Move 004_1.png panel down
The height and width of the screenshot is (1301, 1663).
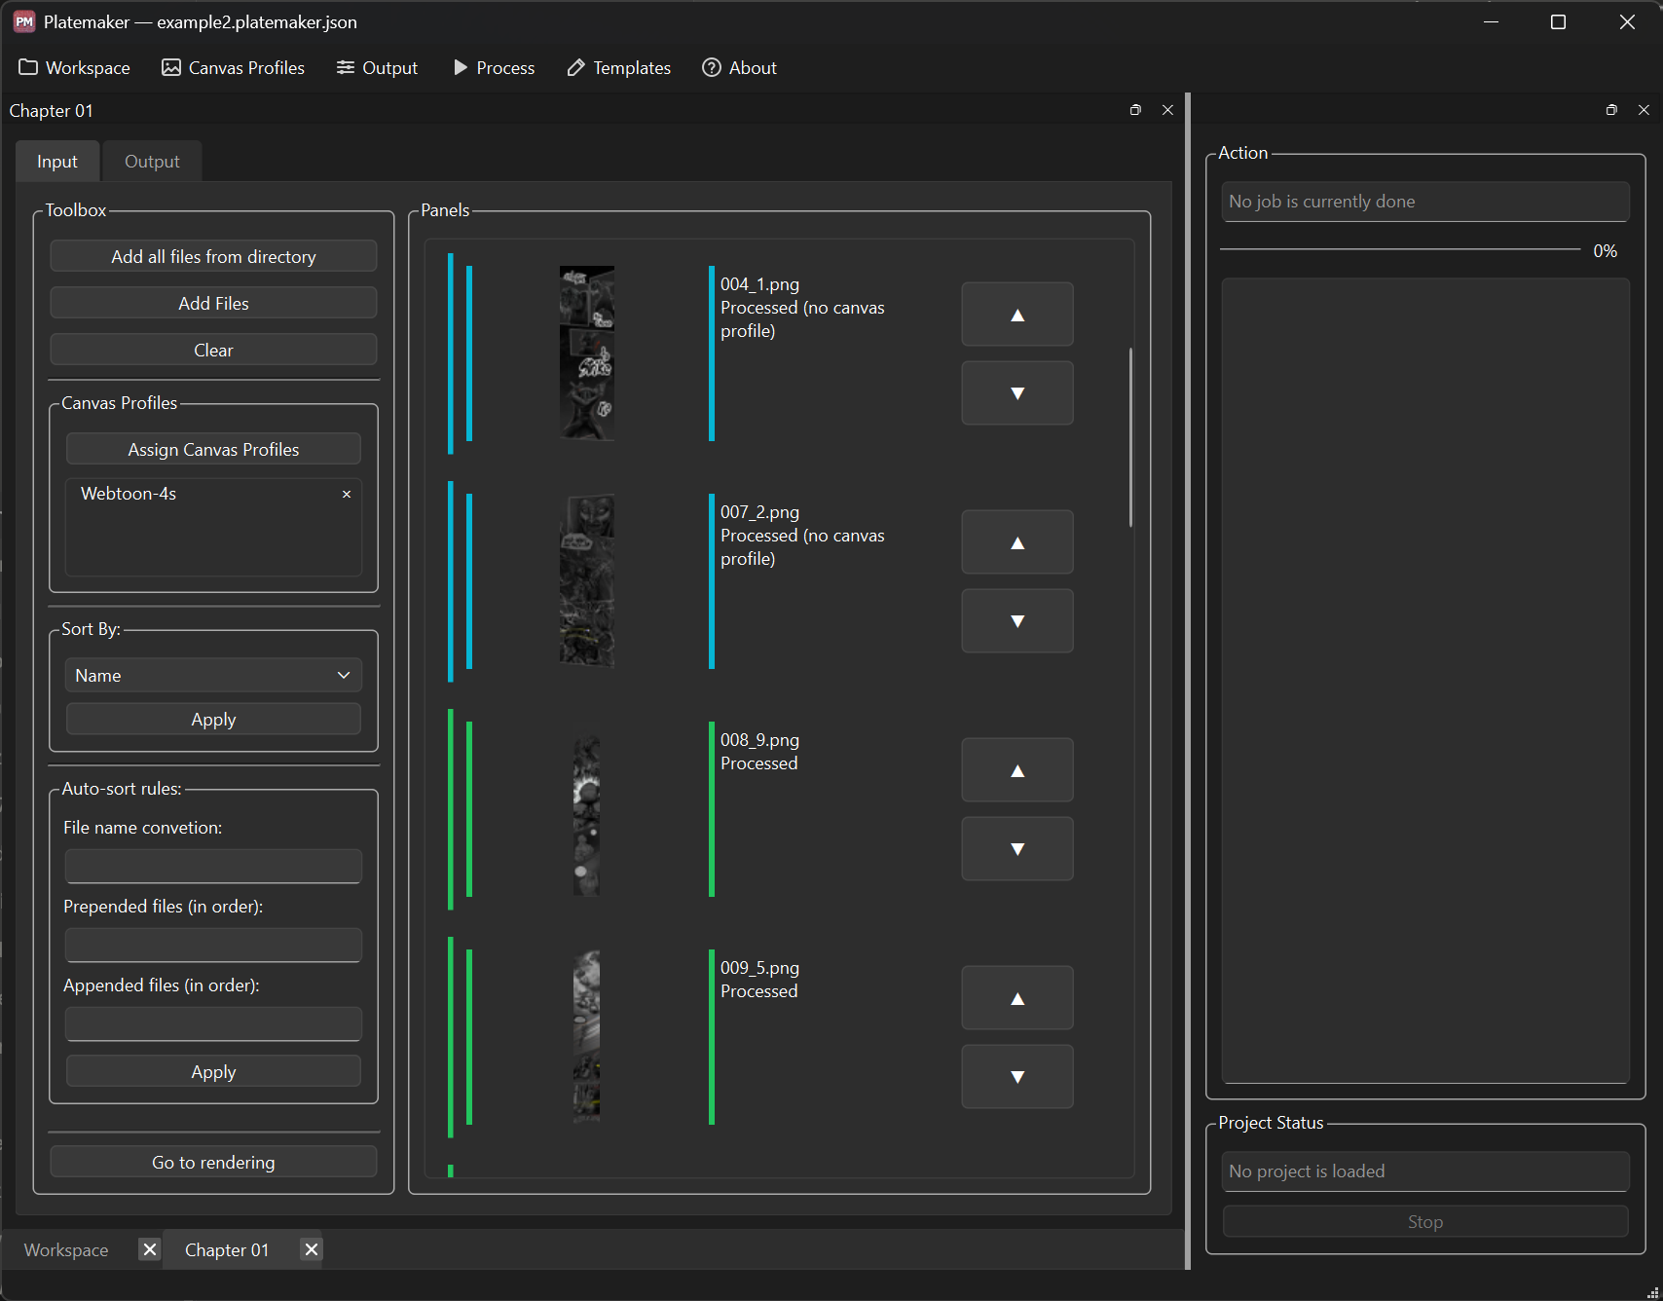pyautogui.click(x=1017, y=393)
